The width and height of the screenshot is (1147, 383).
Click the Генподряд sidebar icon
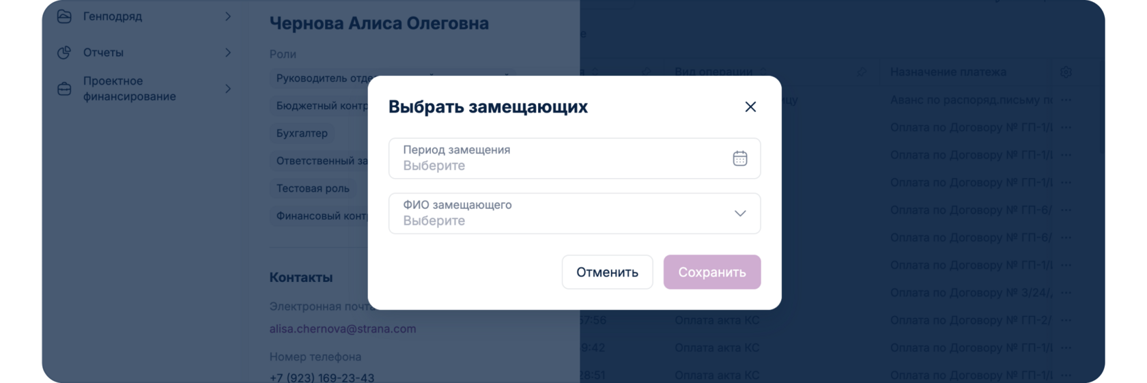tap(64, 16)
